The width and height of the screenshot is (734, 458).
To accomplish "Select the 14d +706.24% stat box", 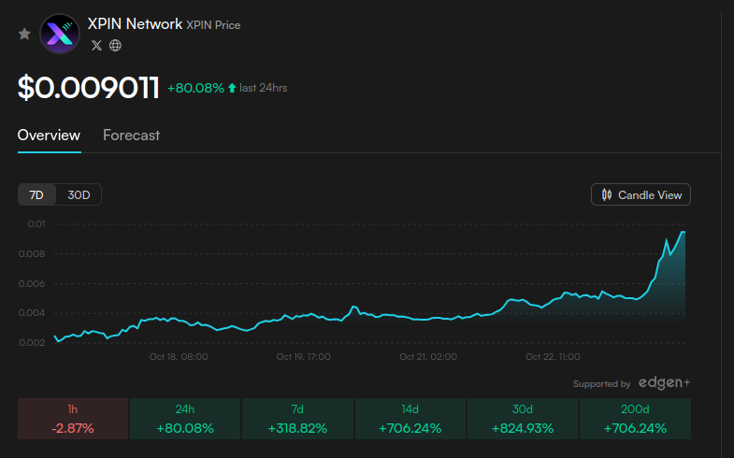I will point(410,419).
